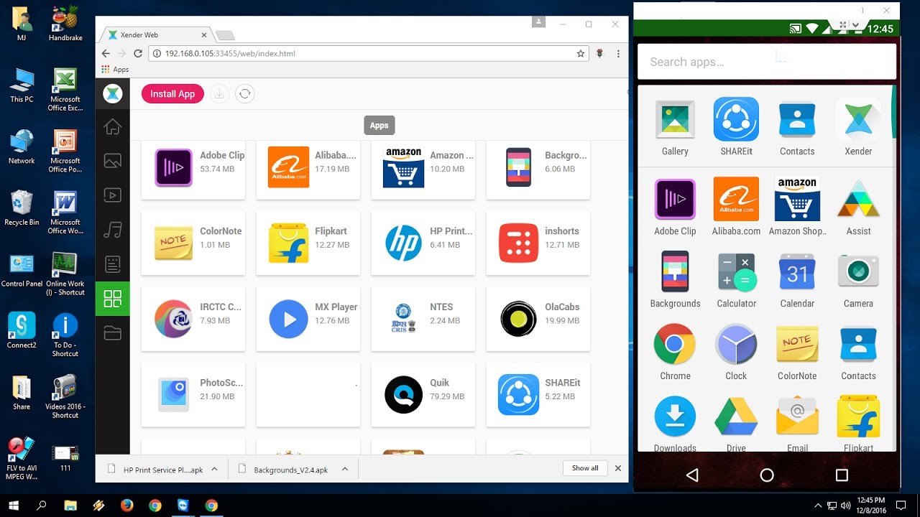Show hidden system tray icons
The image size is (920, 517).
click(818, 506)
